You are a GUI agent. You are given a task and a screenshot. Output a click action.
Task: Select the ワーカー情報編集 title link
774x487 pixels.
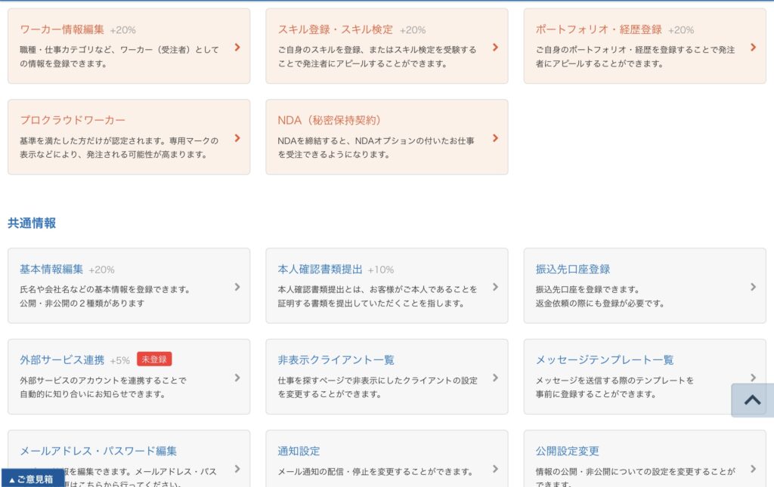click(62, 29)
